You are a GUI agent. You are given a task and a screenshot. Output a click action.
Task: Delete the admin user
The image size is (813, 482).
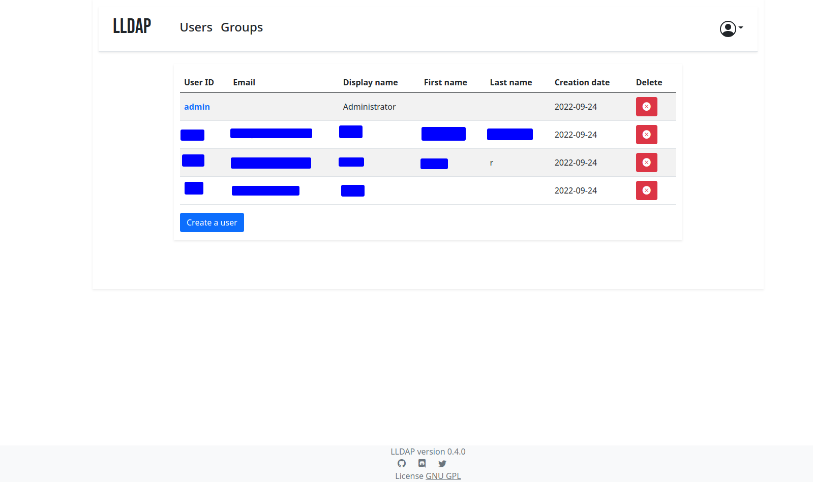coord(646,107)
